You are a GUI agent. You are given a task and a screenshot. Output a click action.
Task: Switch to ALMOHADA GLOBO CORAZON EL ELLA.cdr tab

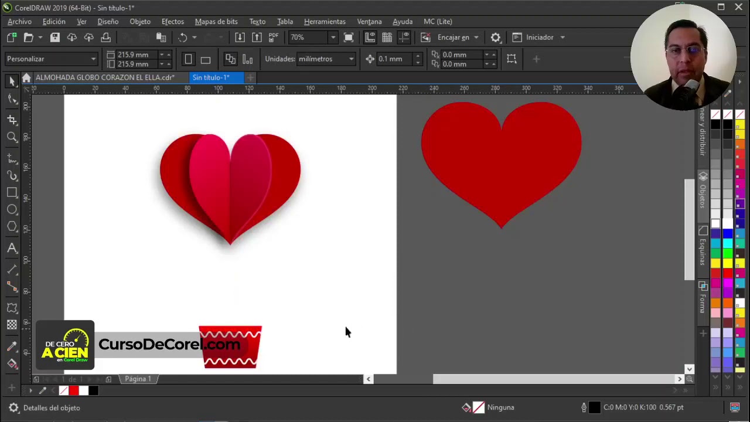(105, 77)
